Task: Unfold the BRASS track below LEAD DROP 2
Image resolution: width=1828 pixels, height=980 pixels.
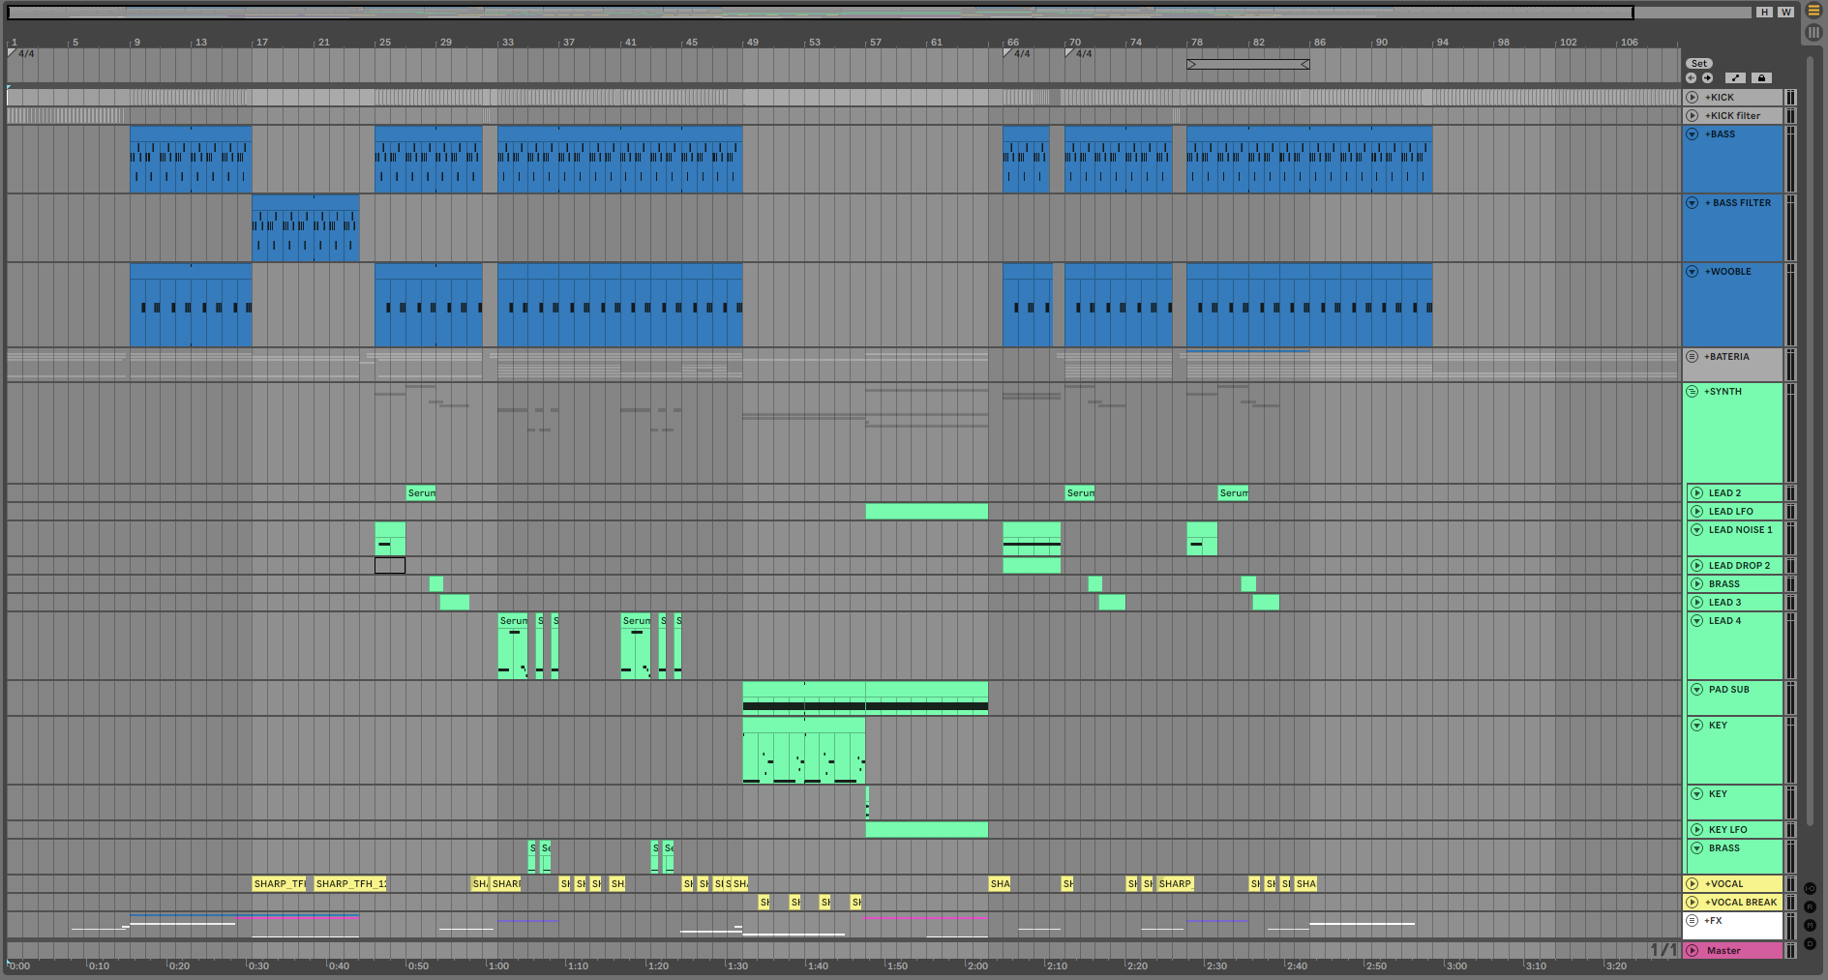Action: click(1697, 584)
